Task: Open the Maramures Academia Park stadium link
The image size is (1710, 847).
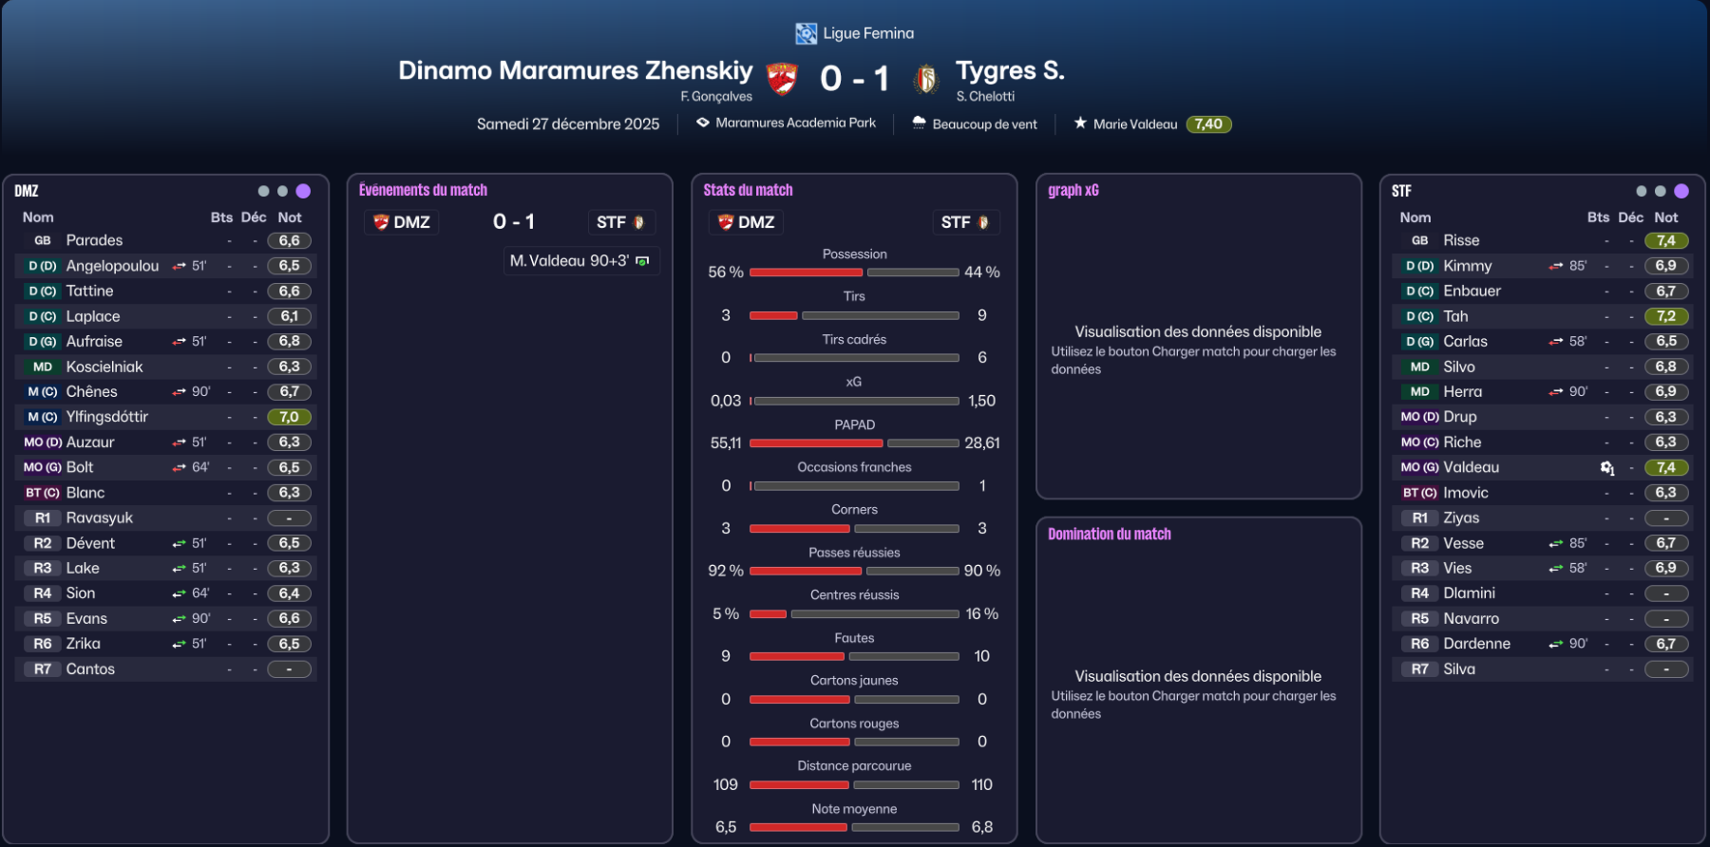Action: click(x=795, y=122)
